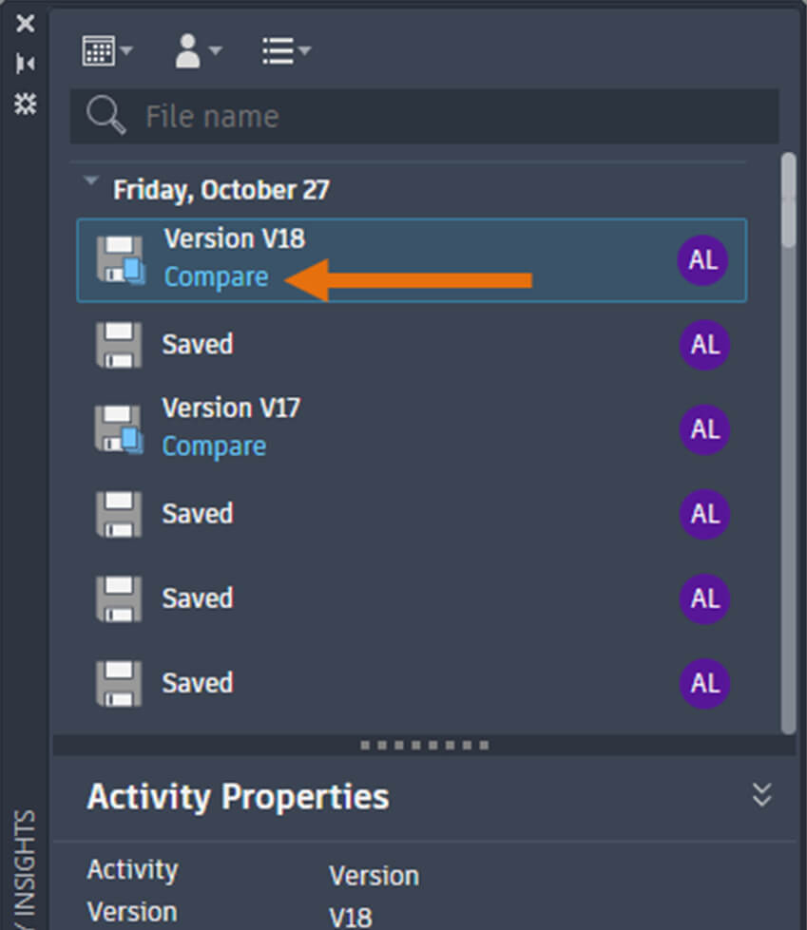Screen dimensions: 807x930
Task: Open palette properties gear menu
Action: [x=26, y=104]
